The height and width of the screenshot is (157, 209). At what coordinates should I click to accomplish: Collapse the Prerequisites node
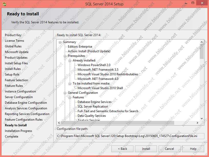tap(65, 56)
